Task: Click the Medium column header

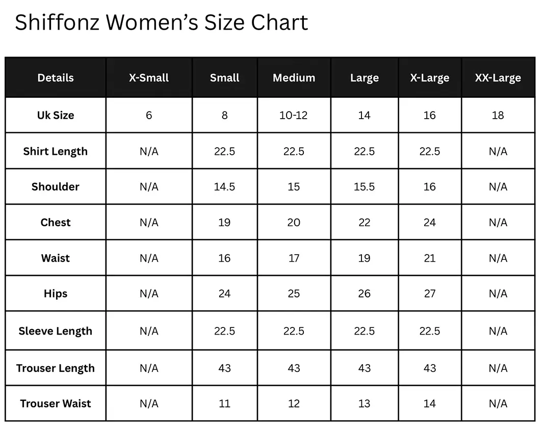Action: [294, 78]
